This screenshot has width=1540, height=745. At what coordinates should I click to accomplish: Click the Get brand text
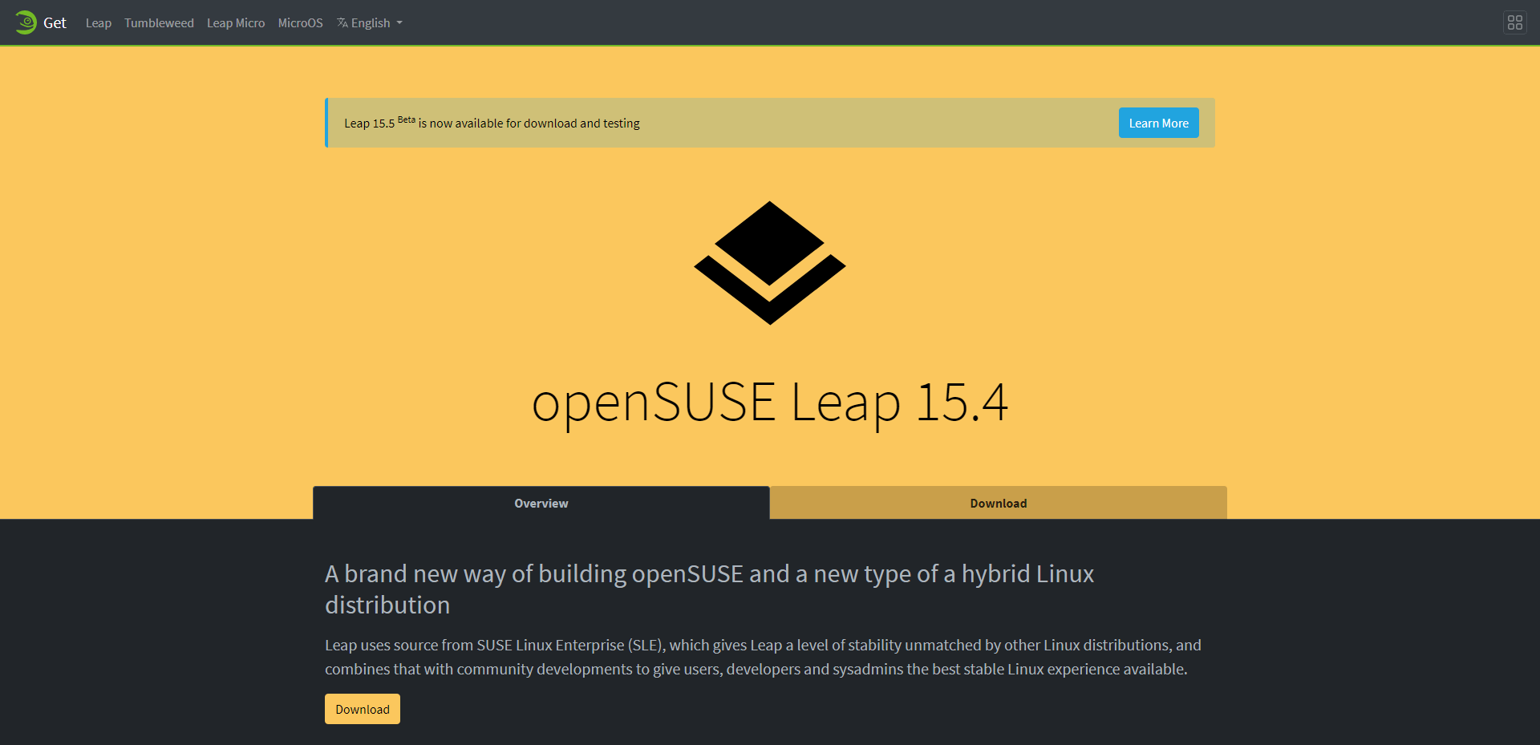tap(55, 22)
